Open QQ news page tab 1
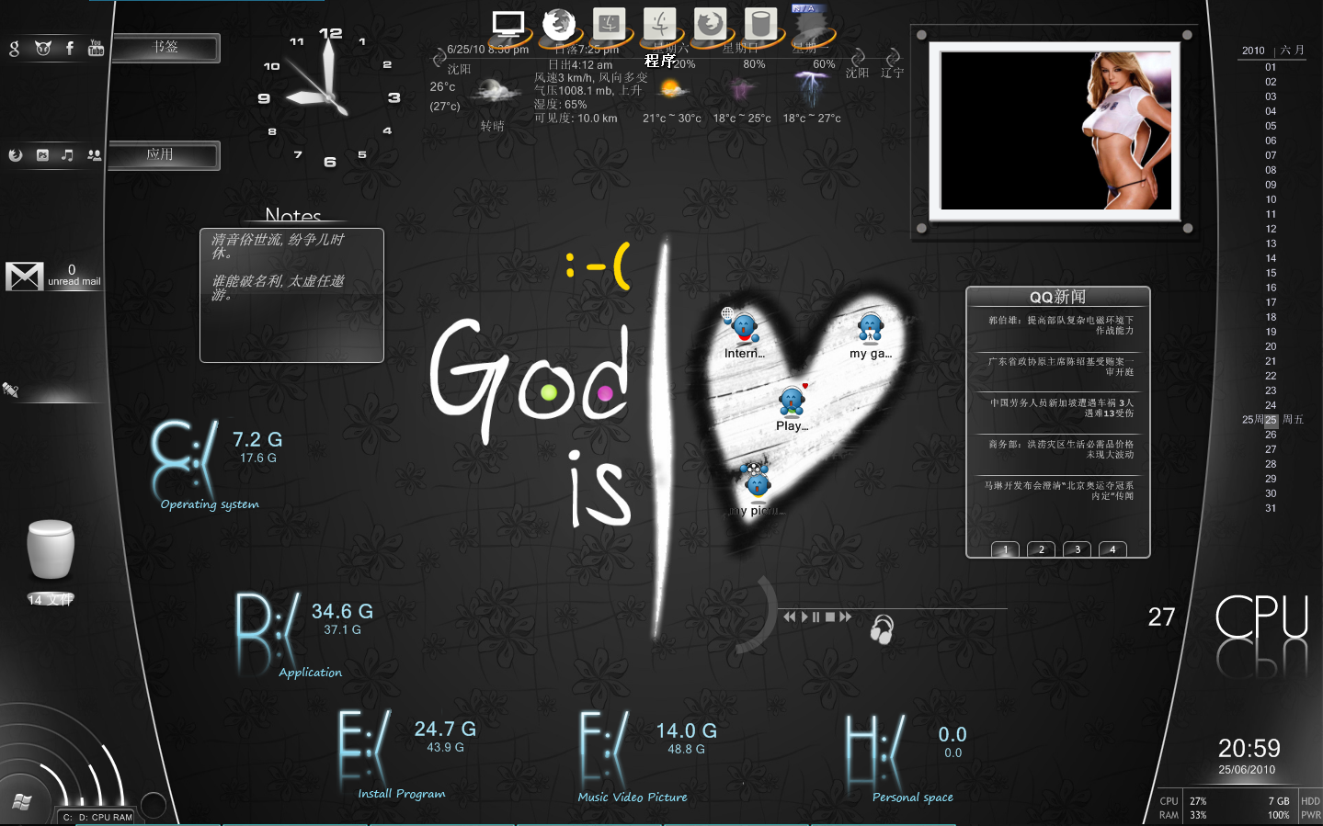The height and width of the screenshot is (826, 1323). pyautogui.click(x=1005, y=549)
